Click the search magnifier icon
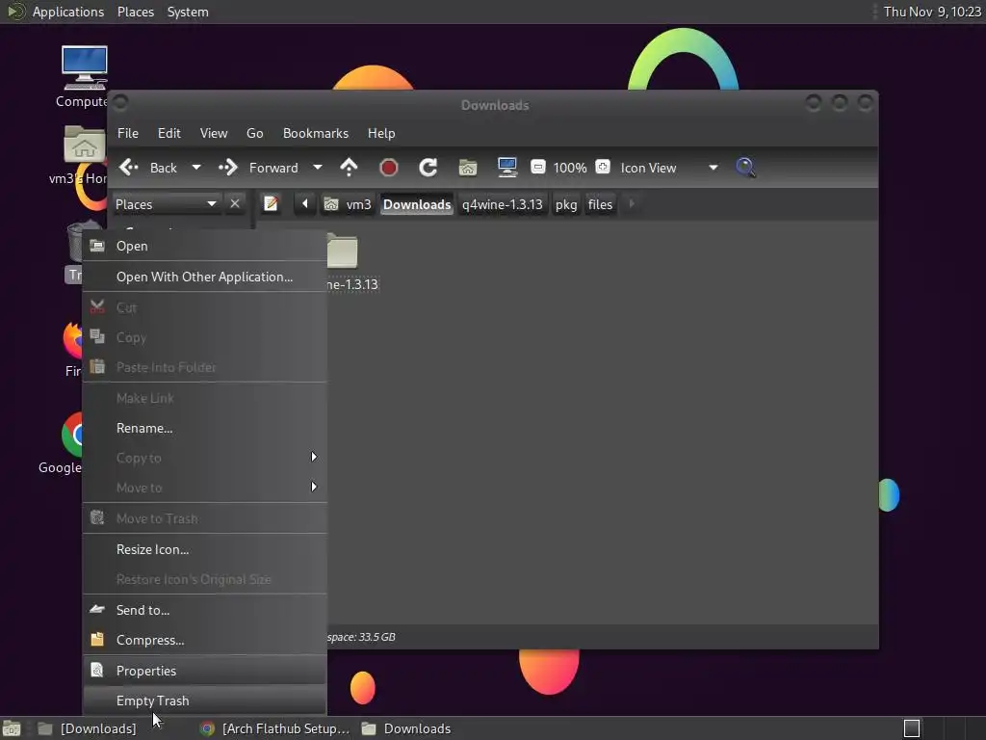 pos(745,168)
